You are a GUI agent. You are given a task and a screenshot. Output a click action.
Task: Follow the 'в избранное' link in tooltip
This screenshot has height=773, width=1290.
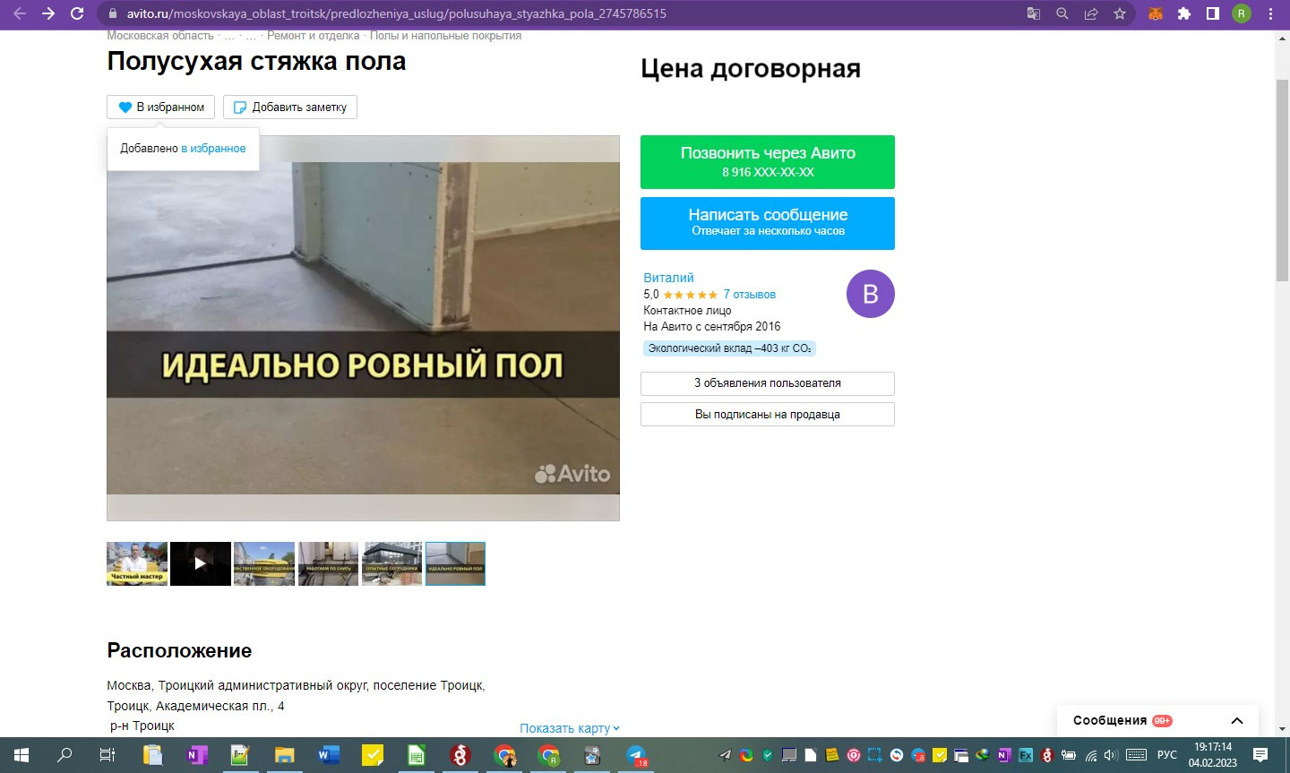click(x=213, y=149)
